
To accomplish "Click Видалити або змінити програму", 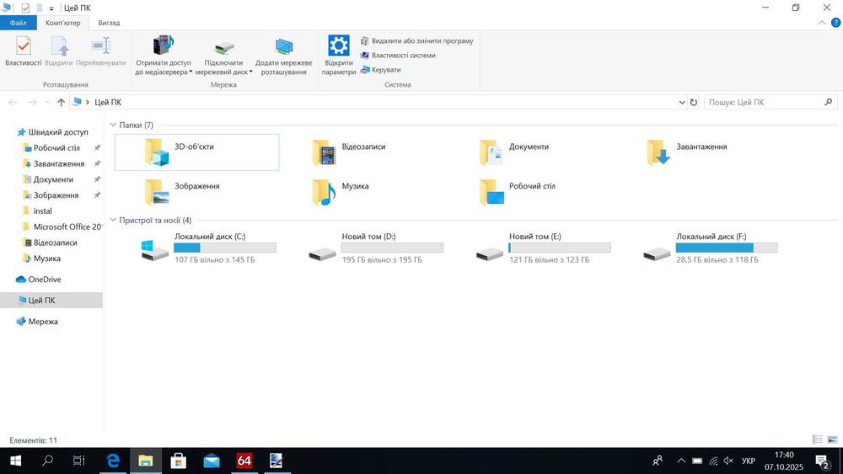I will [x=417, y=40].
